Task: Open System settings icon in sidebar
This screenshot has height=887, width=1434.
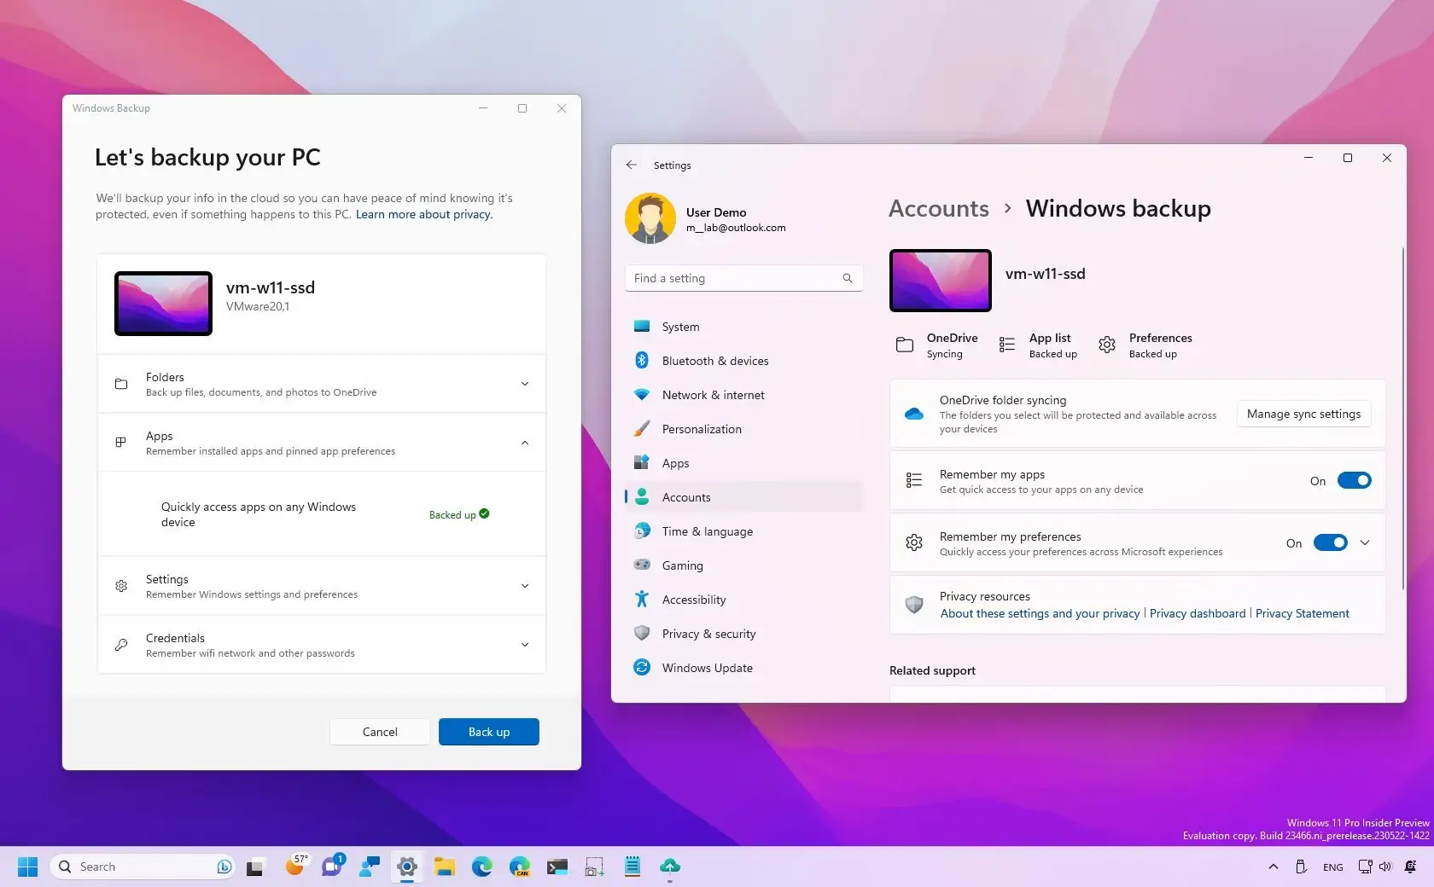Action: tap(642, 327)
